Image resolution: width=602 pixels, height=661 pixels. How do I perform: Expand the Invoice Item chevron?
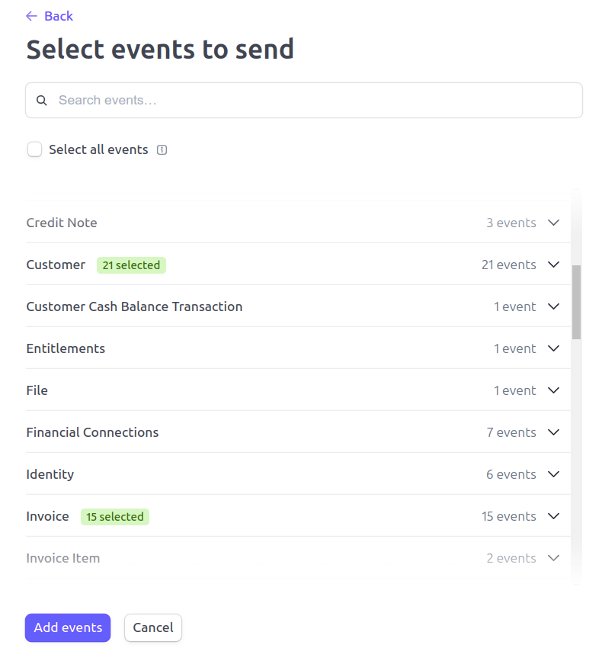pos(554,559)
